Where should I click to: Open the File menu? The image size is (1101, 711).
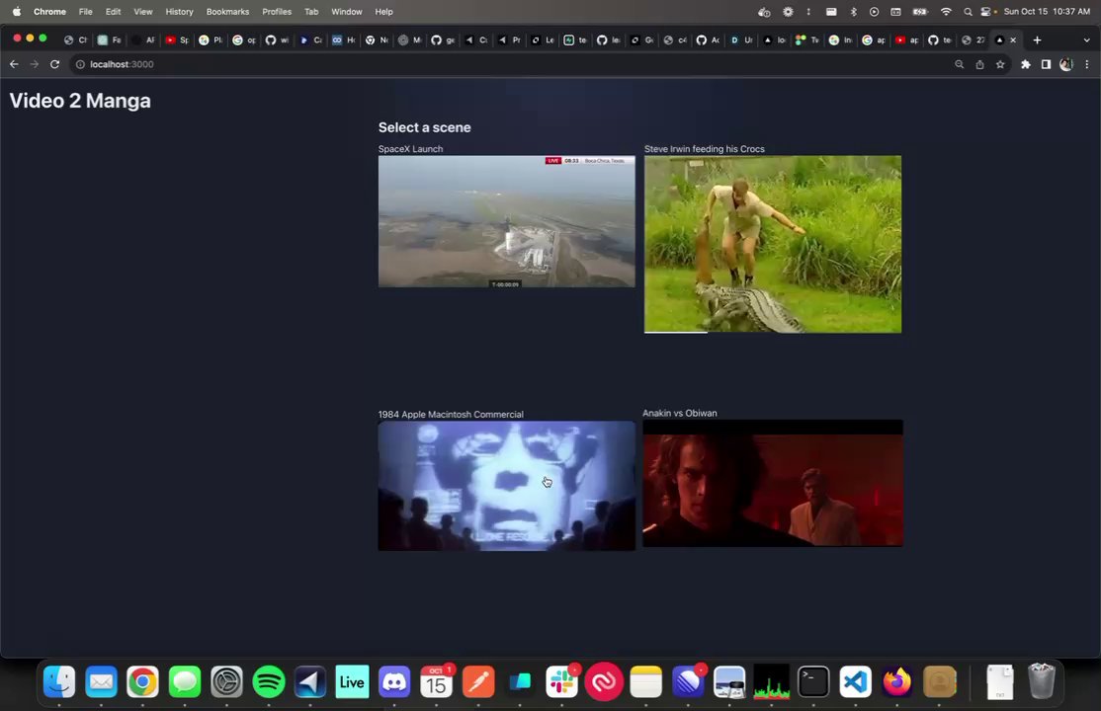click(86, 11)
